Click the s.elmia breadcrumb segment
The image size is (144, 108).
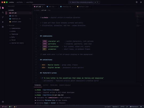tap(37, 10)
